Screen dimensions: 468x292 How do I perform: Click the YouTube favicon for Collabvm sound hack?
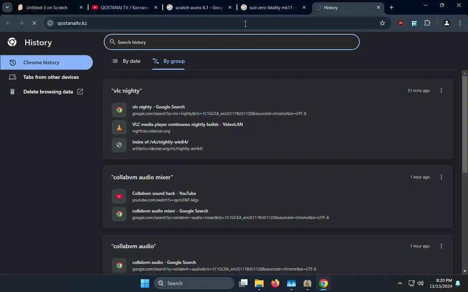point(119,196)
